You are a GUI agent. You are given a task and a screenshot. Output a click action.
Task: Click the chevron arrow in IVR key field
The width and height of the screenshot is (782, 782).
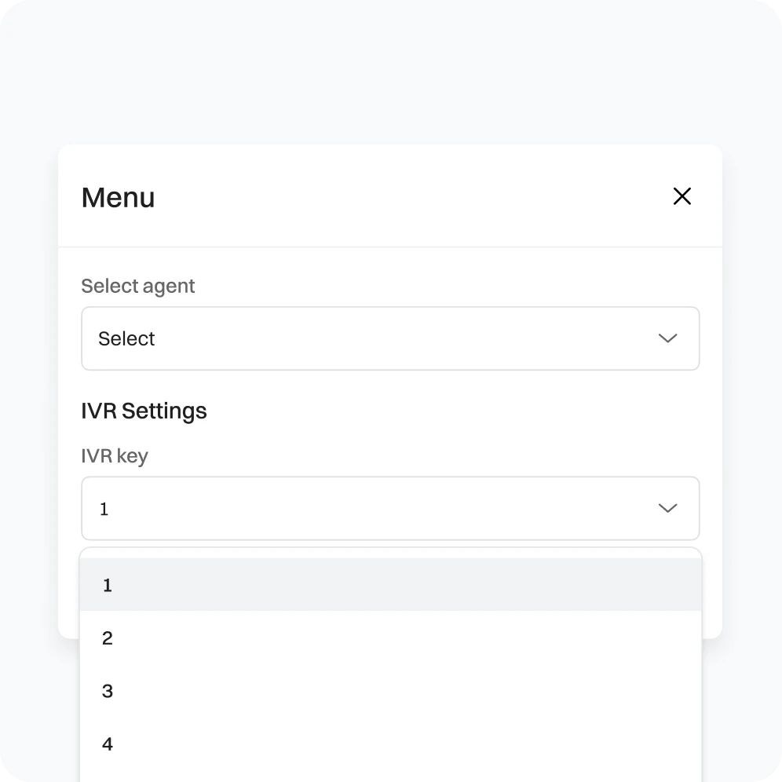tap(667, 509)
